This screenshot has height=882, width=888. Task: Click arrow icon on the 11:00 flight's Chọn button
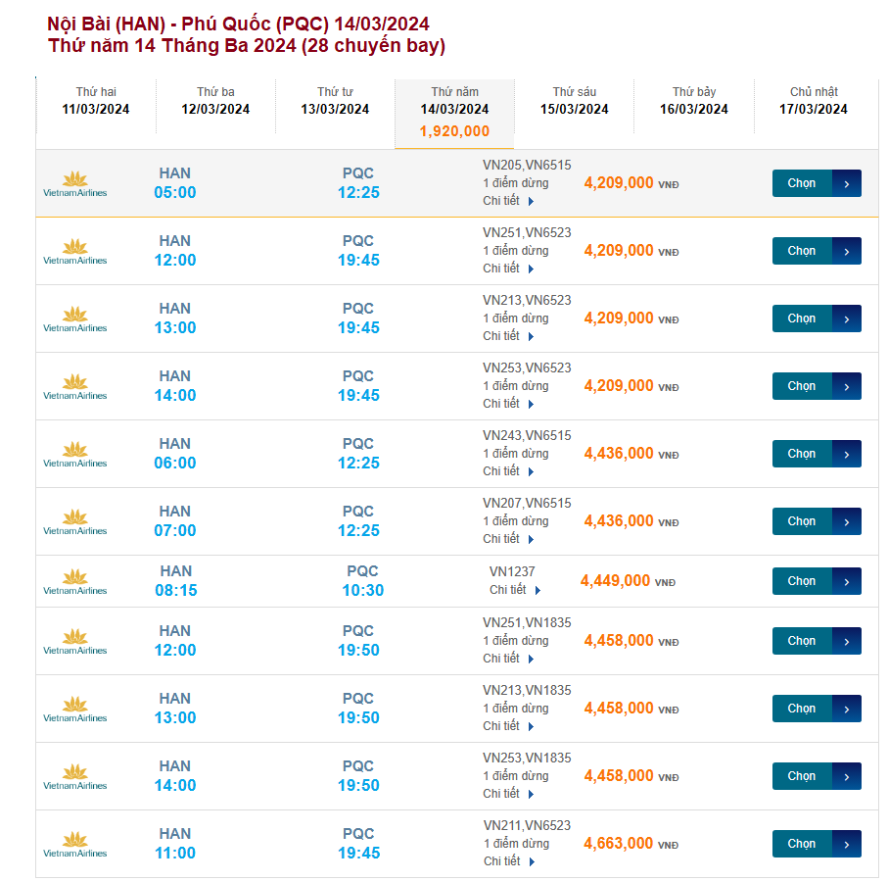pyautogui.click(x=847, y=844)
